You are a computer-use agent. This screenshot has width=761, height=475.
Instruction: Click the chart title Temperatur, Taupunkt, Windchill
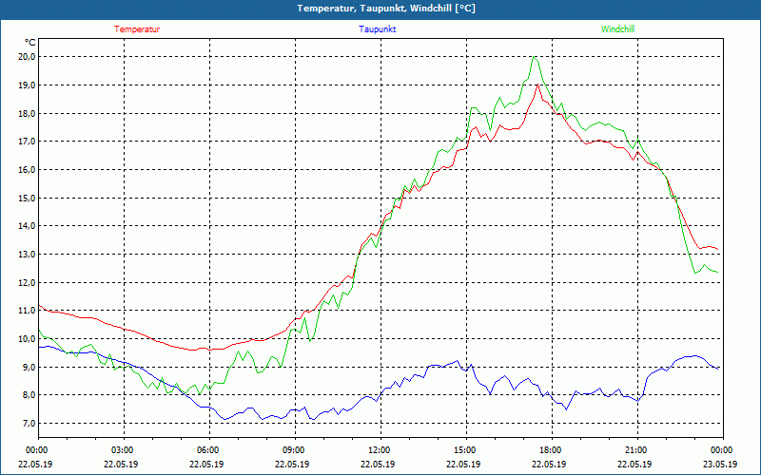point(386,9)
